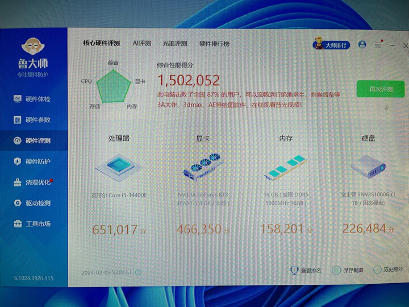The image size is (409, 307).
Task: Click benchmark date 2024-02-03 V2023.1
Action: click(107, 272)
